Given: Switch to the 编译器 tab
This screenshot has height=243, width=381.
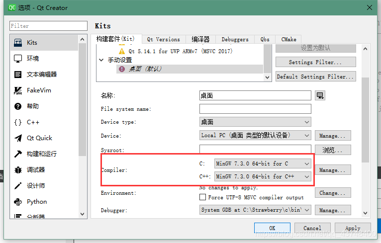Looking at the screenshot, I should [200, 39].
